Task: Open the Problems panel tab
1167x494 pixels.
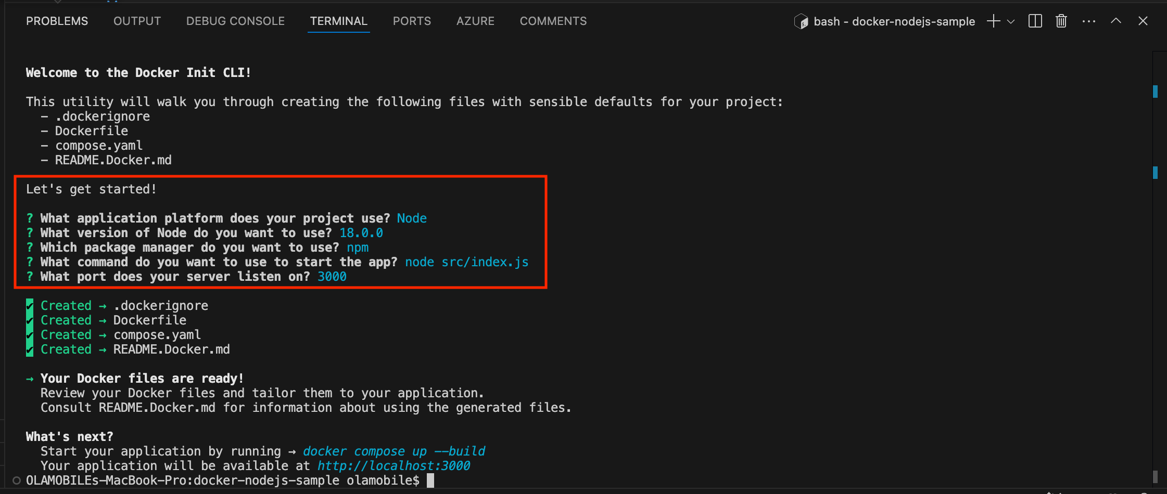Action: [x=57, y=21]
